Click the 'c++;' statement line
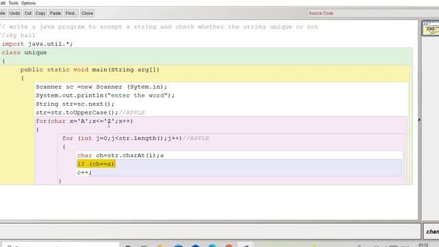439x247 pixels. click(x=84, y=172)
